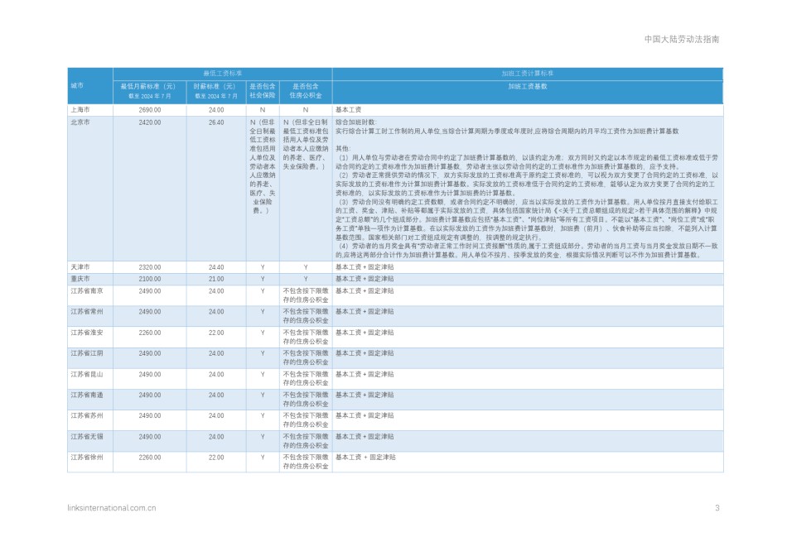Click the 重庆市 2100.00 wage cell
787x556 pixels.
pyautogui.click(x=150, y=279)
